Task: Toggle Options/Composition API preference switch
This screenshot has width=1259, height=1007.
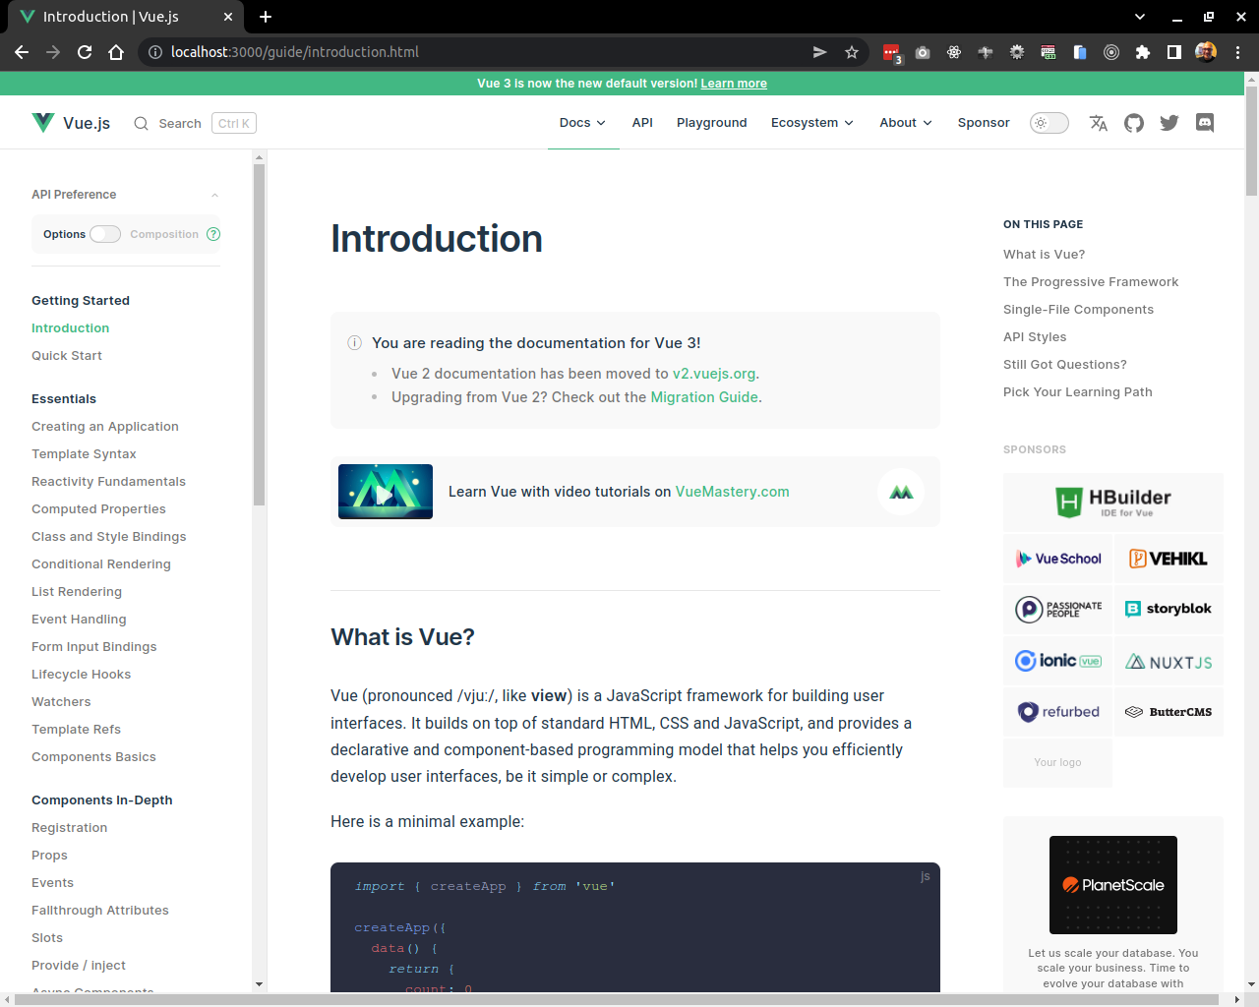Action: click(105, 234)
